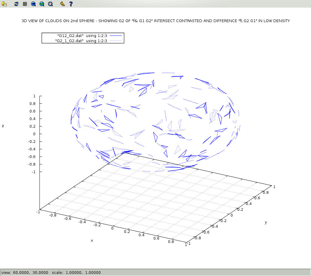Viewport: 311px width, 276px height.
Task: Apply the next zoom settings
Action: 42,4
